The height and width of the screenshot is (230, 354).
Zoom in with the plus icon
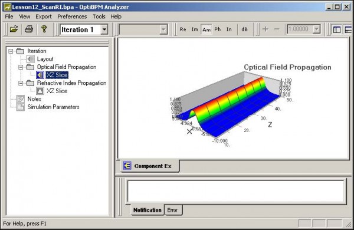[x=265, y=29]
